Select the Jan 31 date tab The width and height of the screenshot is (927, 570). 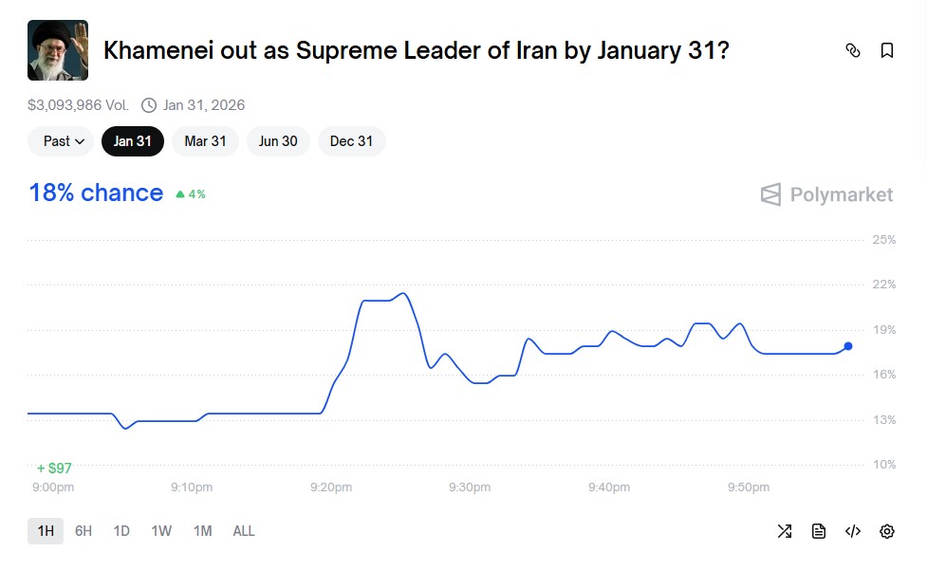[x=133, y=141]
